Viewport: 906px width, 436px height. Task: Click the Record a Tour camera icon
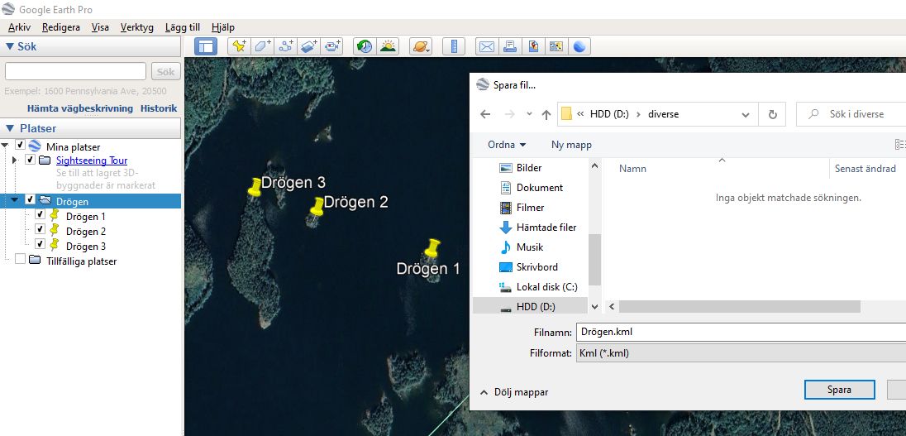click(x=332, y=46)
